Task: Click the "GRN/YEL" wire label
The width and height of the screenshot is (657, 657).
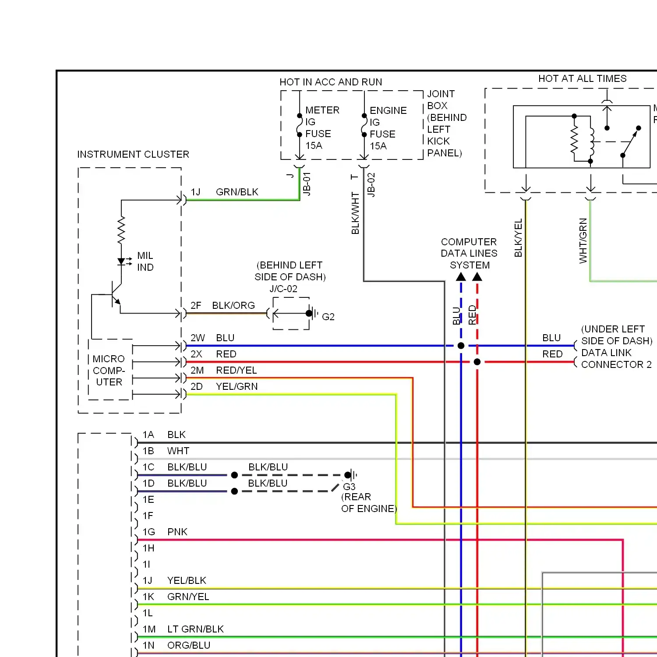Action: 188,597
